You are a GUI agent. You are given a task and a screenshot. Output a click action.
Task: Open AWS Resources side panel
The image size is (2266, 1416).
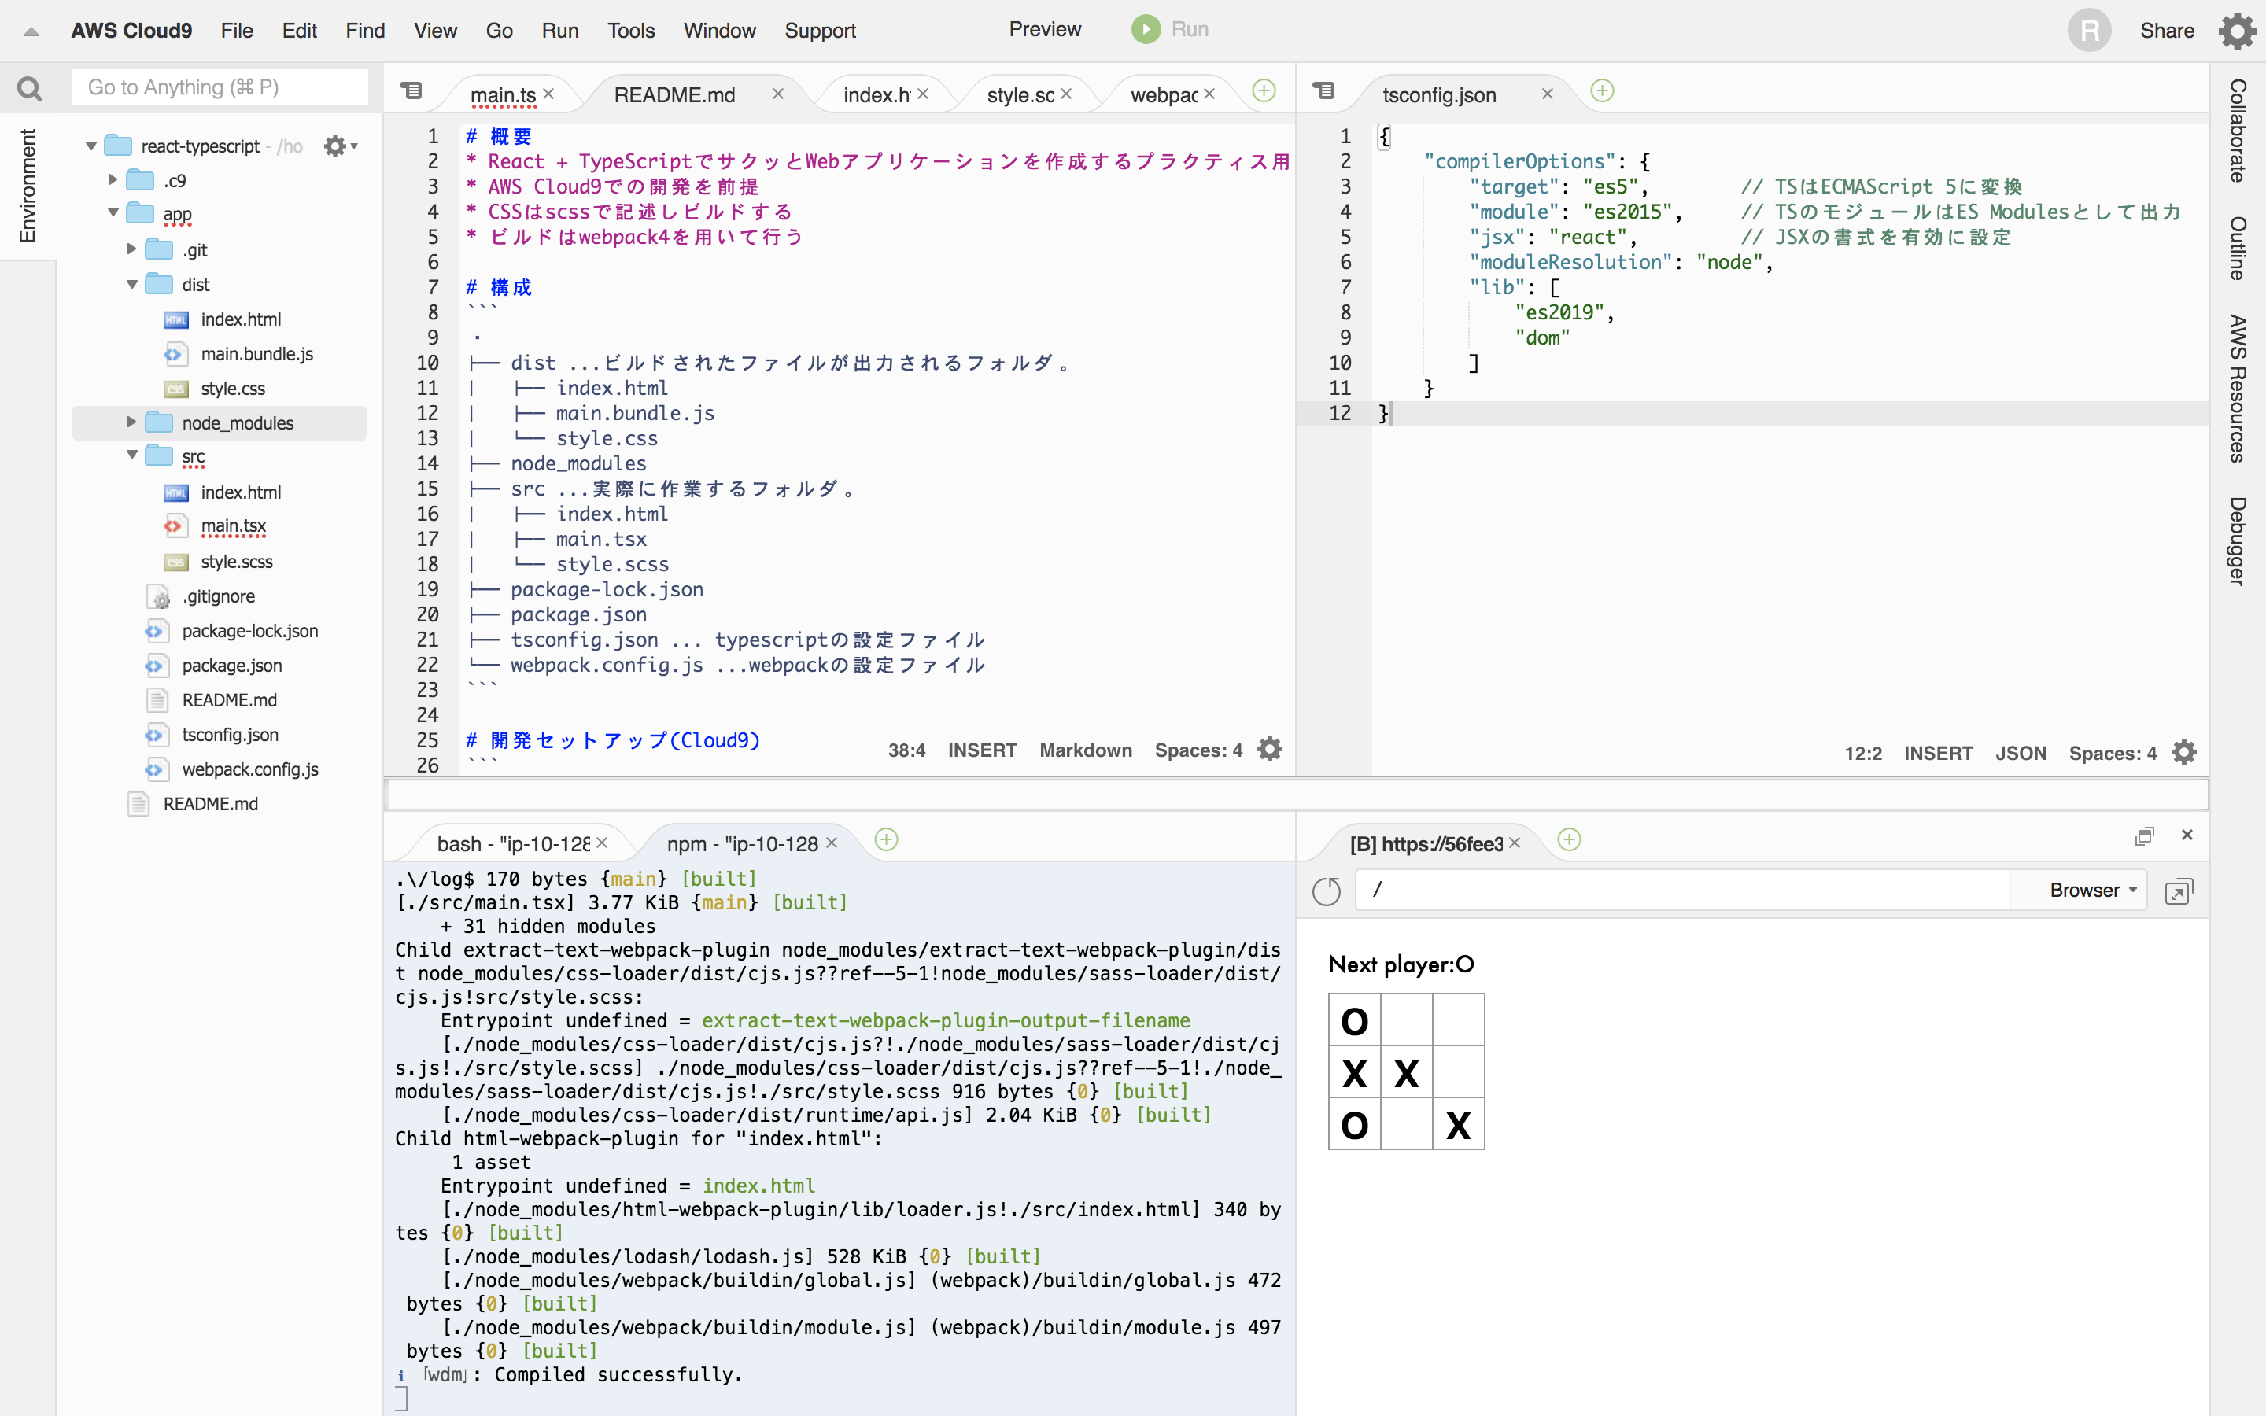point(2238,389)
